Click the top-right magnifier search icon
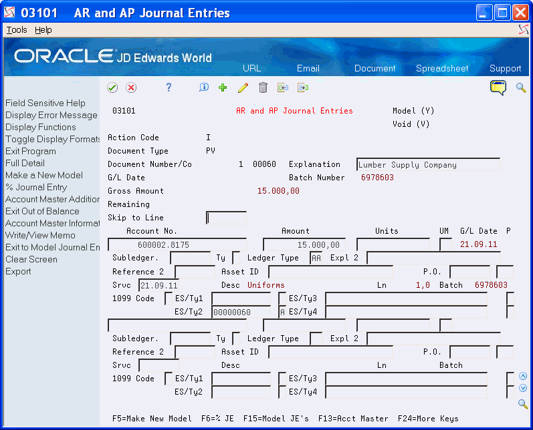533x430 pixels. point(521,87)
